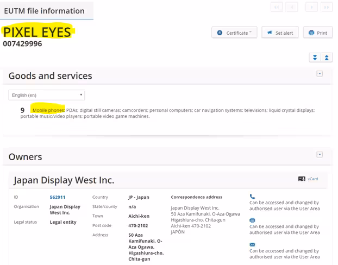338x265 pixels.
Task: Click the printer icon on Print button
Action: pyautogui.click(x=311, y=33)
